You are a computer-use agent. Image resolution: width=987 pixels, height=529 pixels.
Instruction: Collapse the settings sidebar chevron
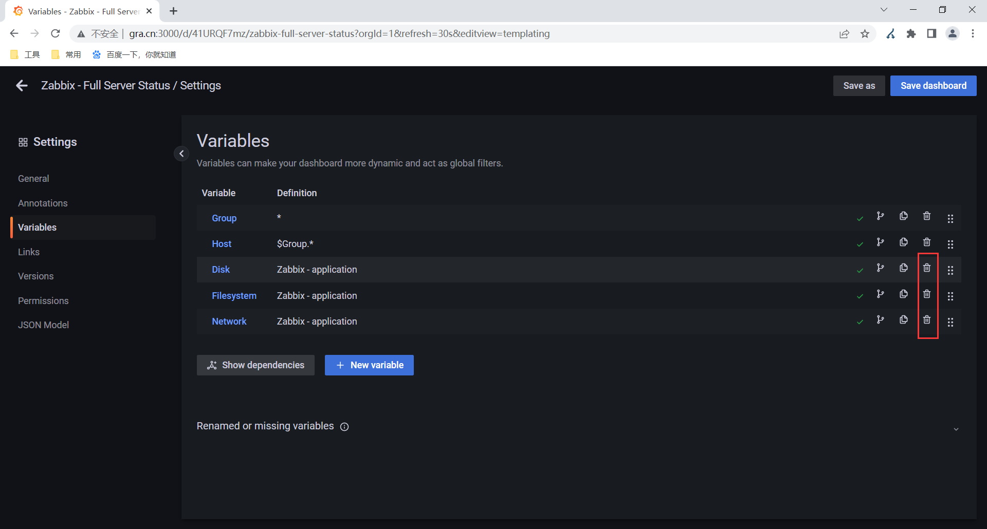pyautogui.click(x=181, y=154)
